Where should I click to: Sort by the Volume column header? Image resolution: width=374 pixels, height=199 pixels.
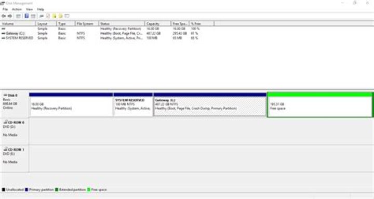pos(18,23)
